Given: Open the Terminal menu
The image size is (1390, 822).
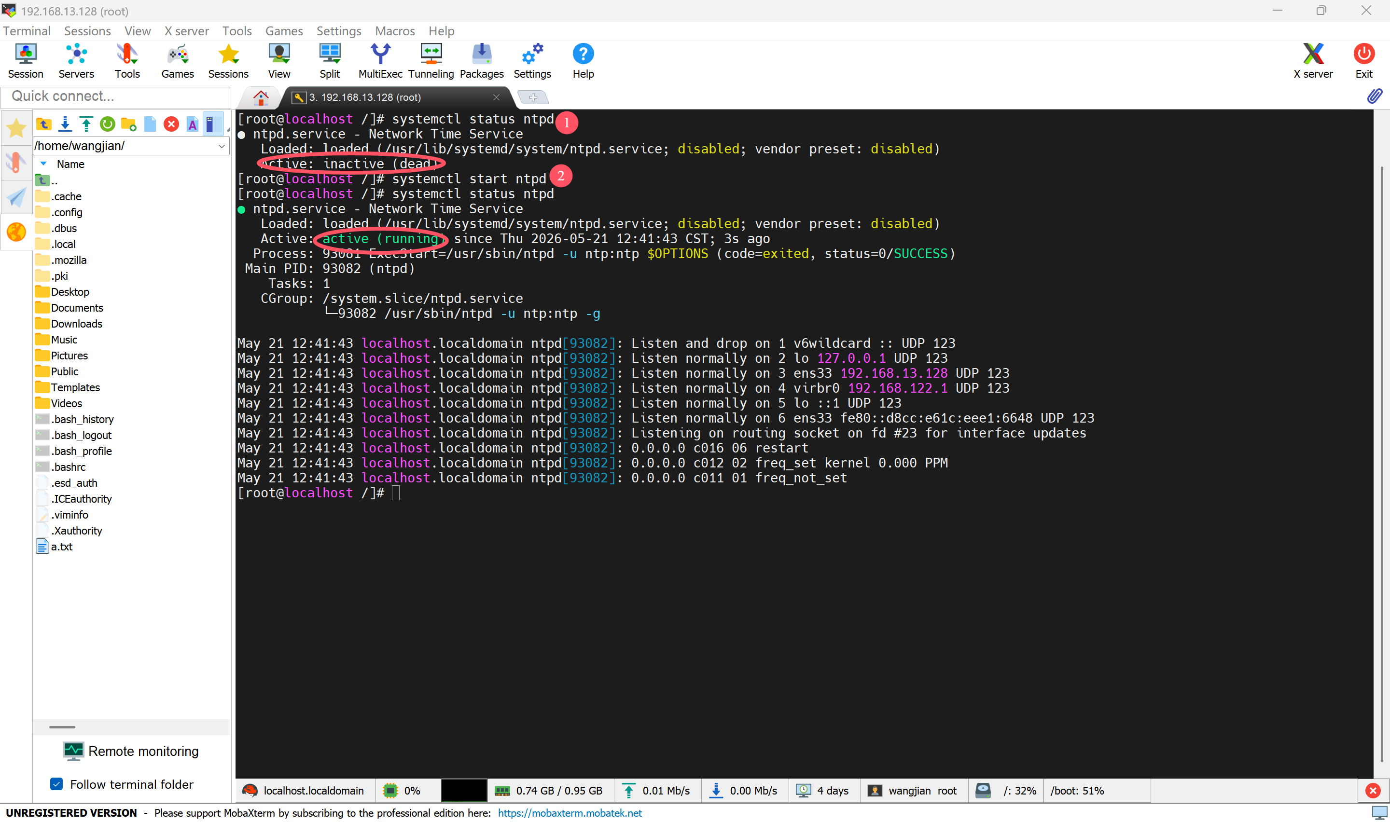Looking at the screenshot, I should point(27,31).
